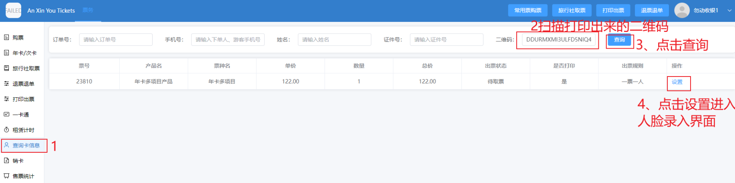Viewport: 735px width, 183px height.
Task: Click the 旅行社取票 header button
Action: point(572,10)
